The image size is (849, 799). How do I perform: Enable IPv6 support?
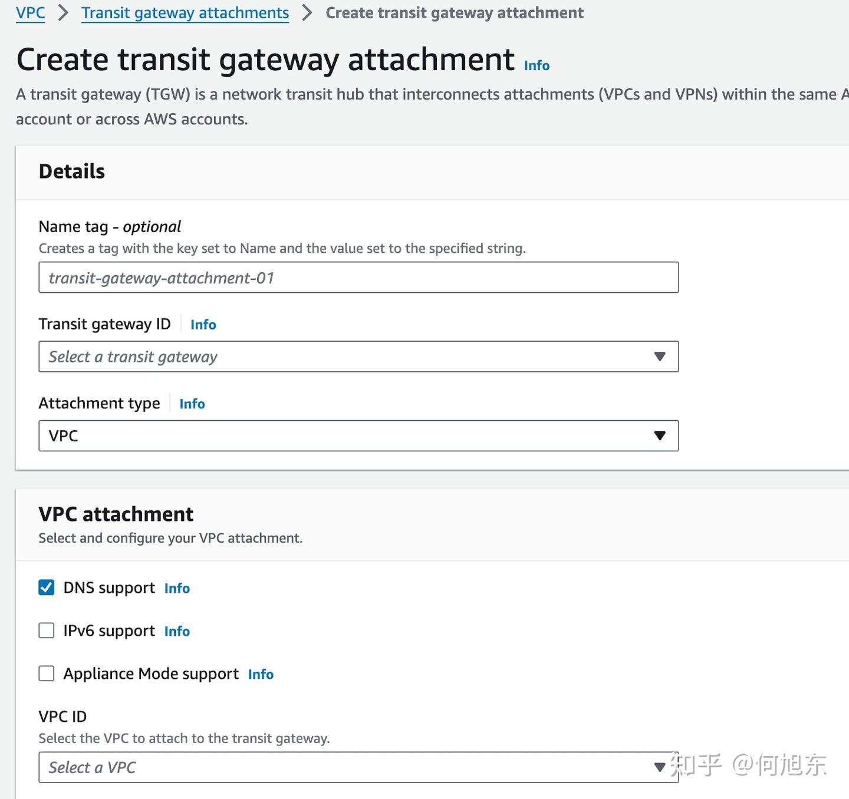[x=46, y=630]
